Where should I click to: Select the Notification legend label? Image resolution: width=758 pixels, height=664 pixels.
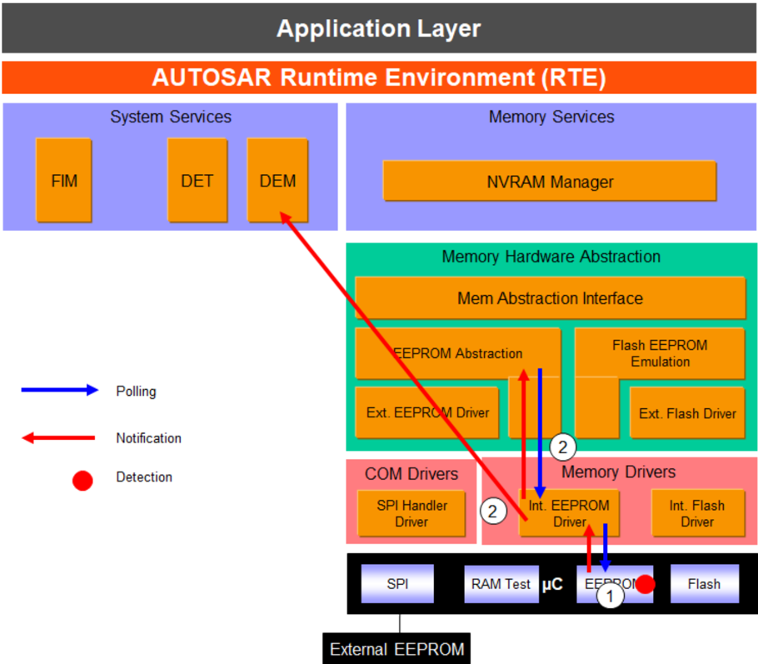point(148,437)
